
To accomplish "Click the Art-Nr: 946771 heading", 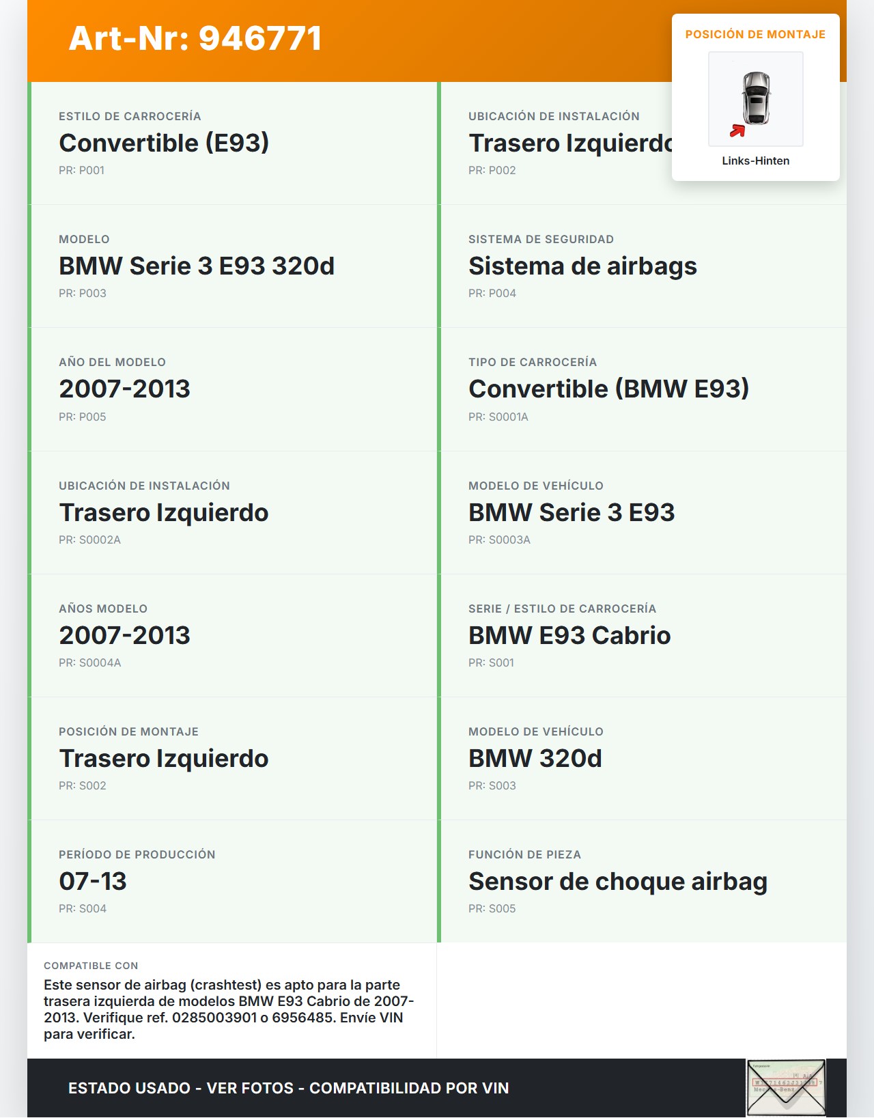I will tap(195, 38).
